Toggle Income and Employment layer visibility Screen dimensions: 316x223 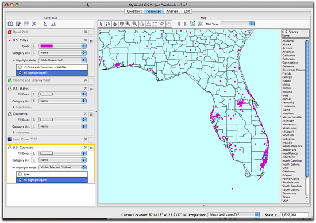click(91, 80)
